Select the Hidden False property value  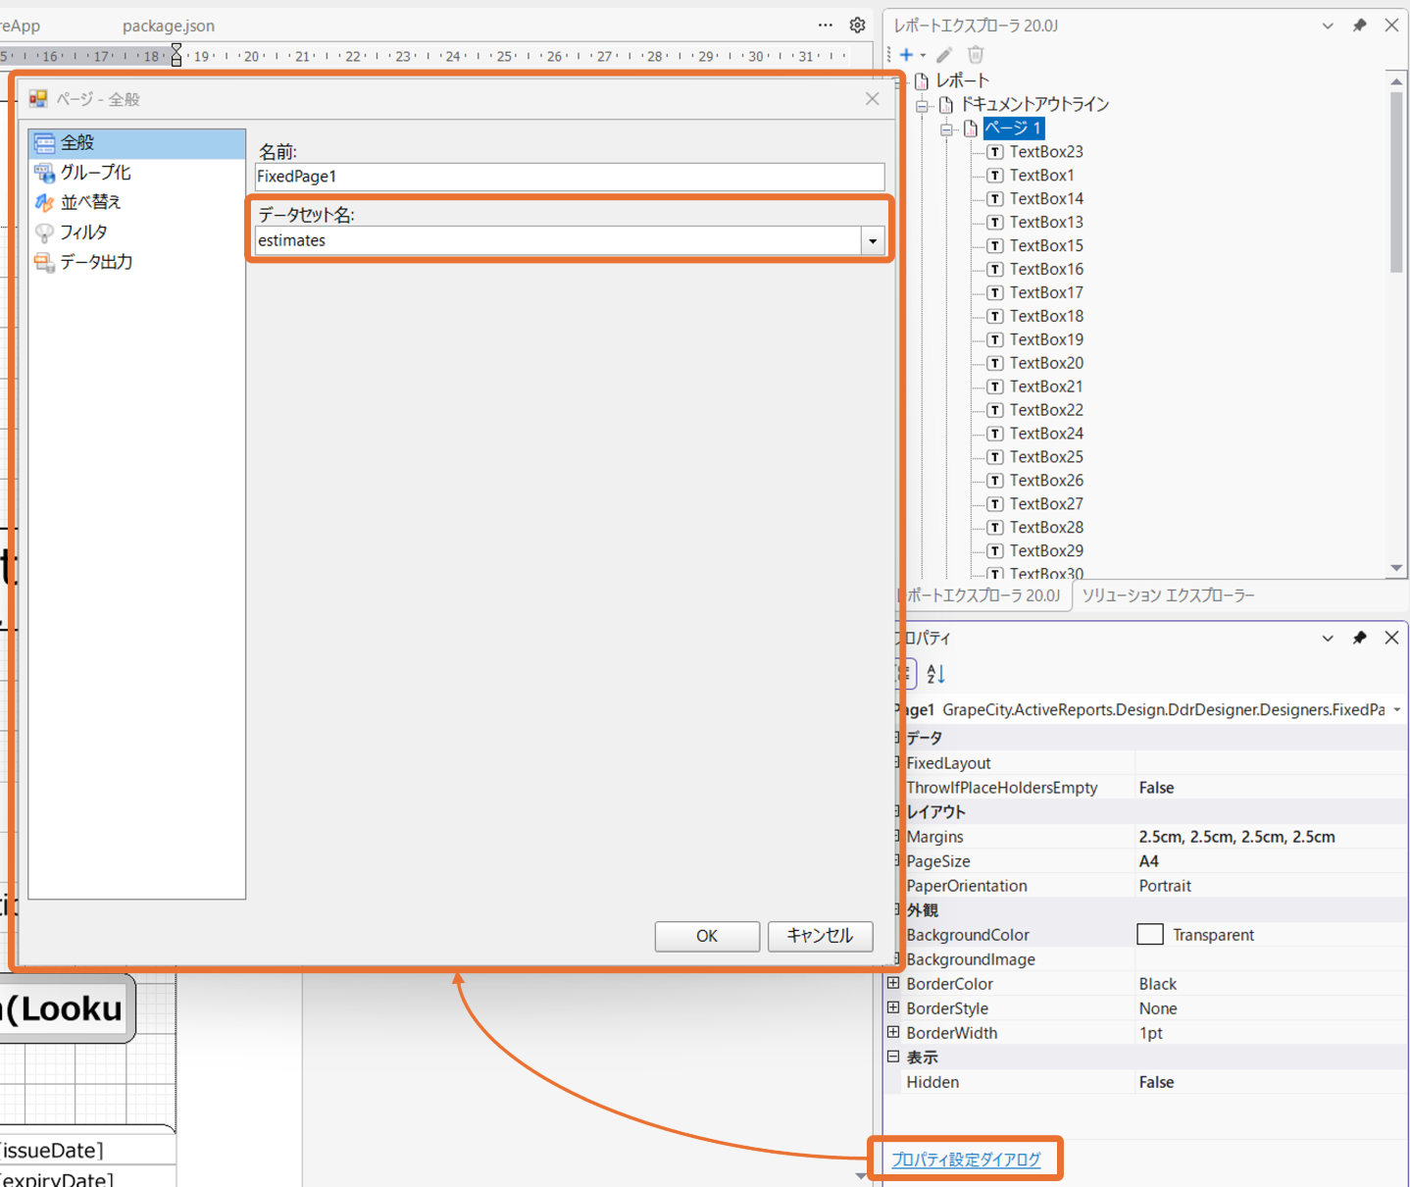click(x=1271, y=1082)
